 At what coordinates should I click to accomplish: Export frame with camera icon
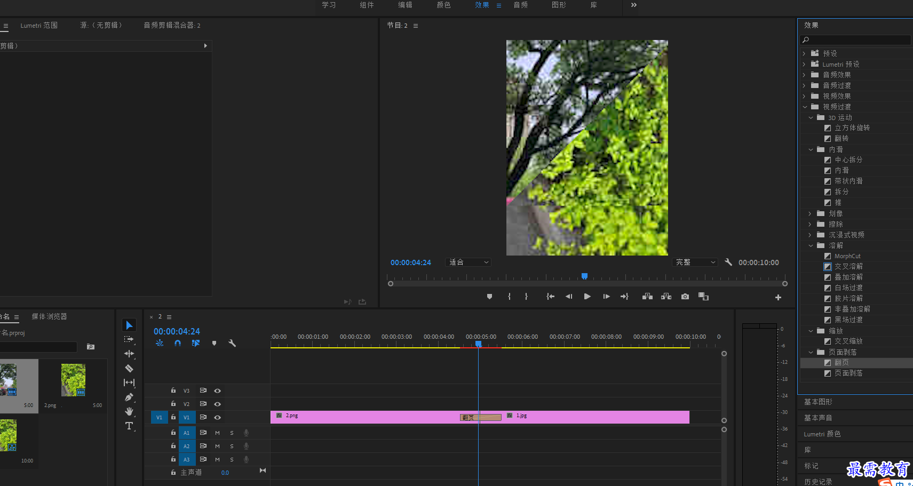[685, 297]
